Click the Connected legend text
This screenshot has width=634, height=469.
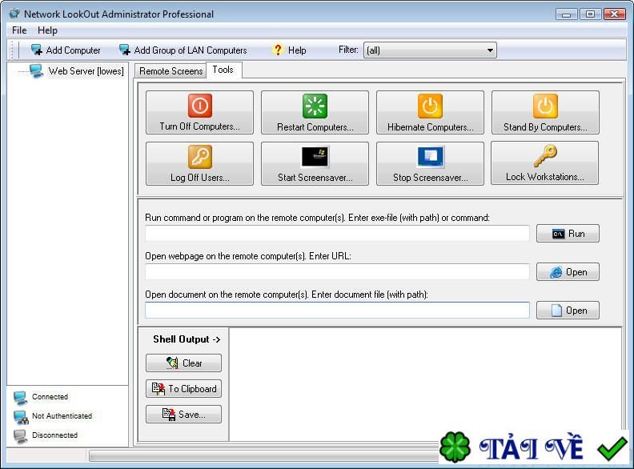[x=50, y=397]
